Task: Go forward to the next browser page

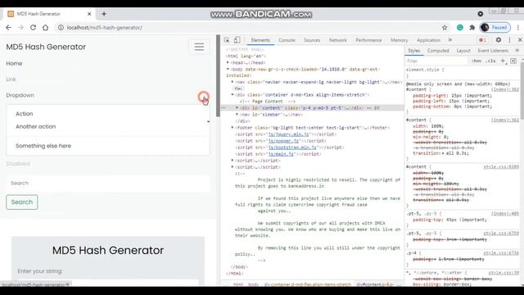Action: point(20,27)
